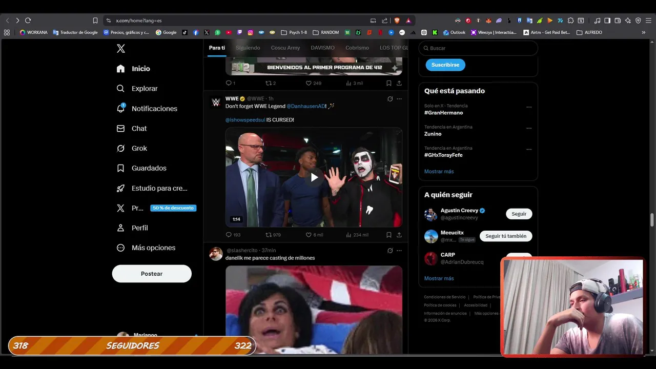Click Seguir tú también for Meeucitx
Image resolution: width=656 pixels, height=369 pixels.
coord(506,236)
